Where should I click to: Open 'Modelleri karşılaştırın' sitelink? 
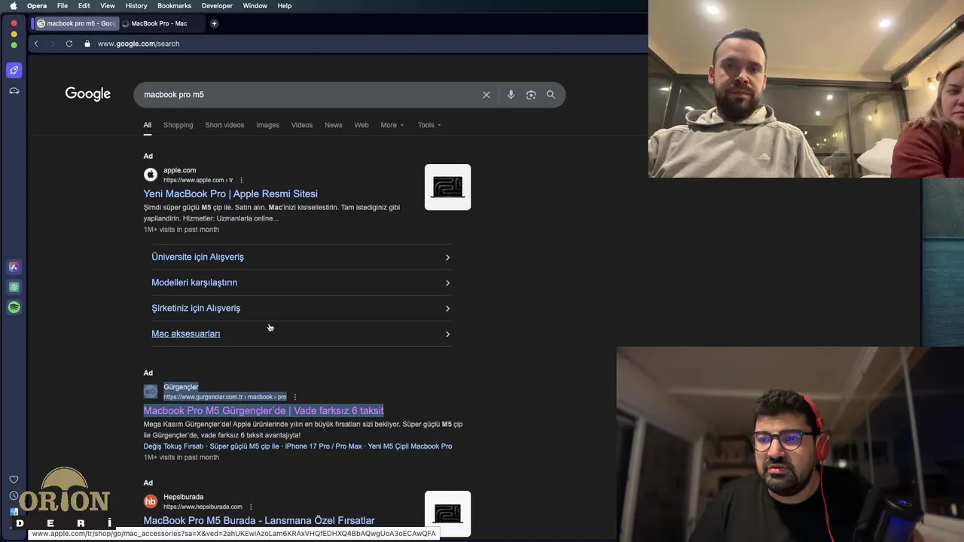(194, 282)
